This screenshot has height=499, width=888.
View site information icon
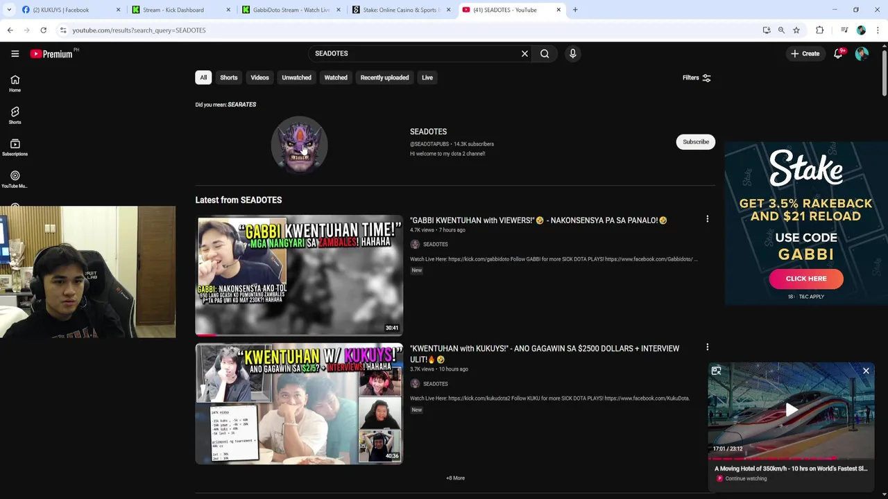pyautogui.click(x=63, y=30)
